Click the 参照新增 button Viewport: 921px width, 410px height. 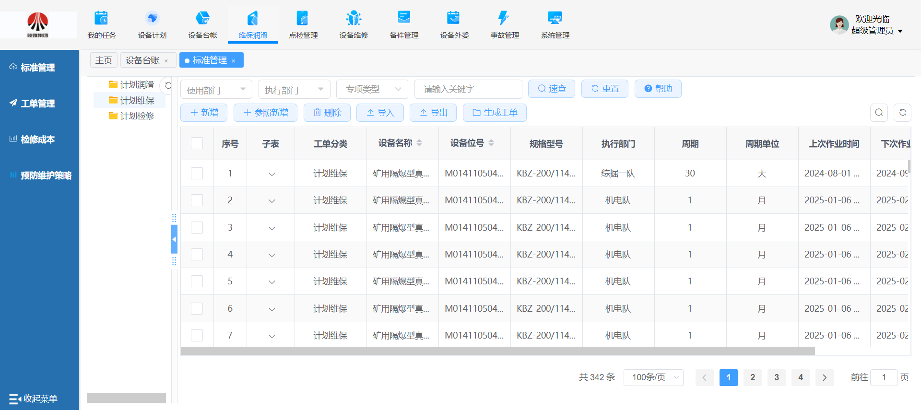[265, 113]
